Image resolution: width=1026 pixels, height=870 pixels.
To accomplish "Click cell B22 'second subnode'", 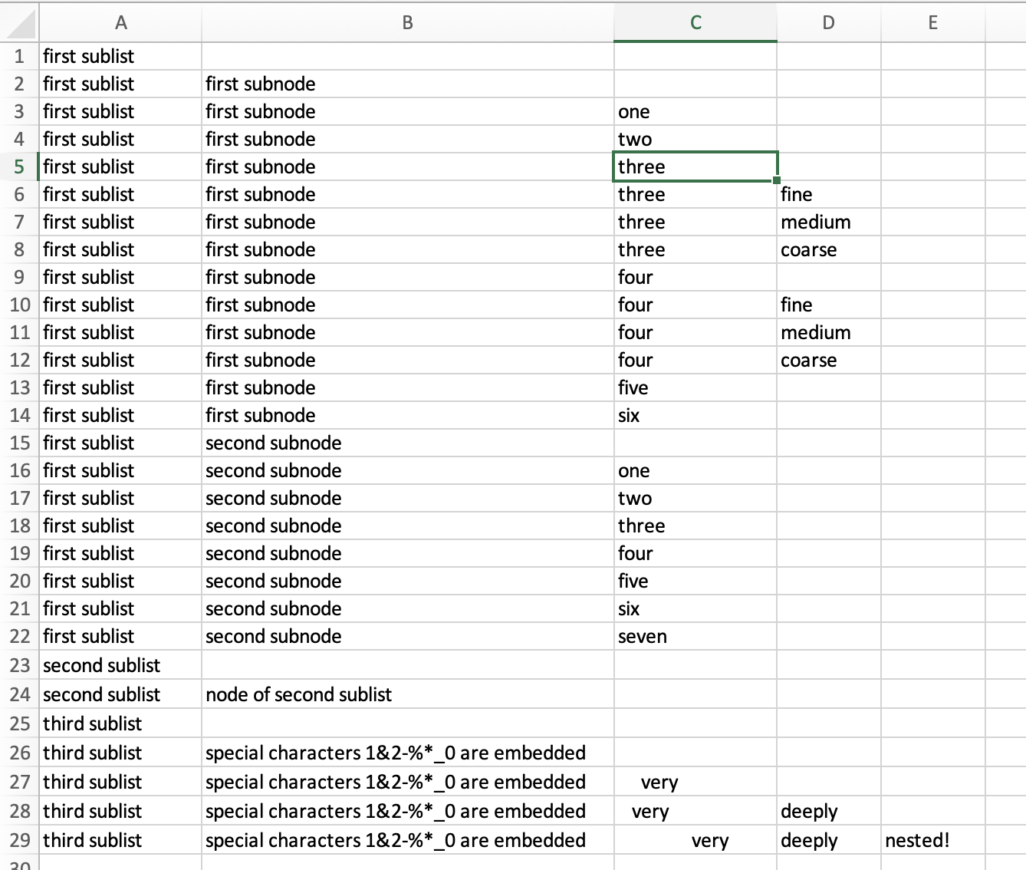I will point(408,636).
